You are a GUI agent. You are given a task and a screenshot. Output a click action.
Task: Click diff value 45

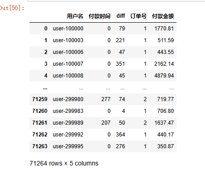[x=122, y=76]
